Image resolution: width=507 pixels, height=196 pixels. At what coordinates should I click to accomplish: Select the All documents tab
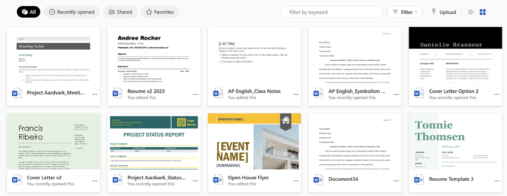[x=28, y=12]
